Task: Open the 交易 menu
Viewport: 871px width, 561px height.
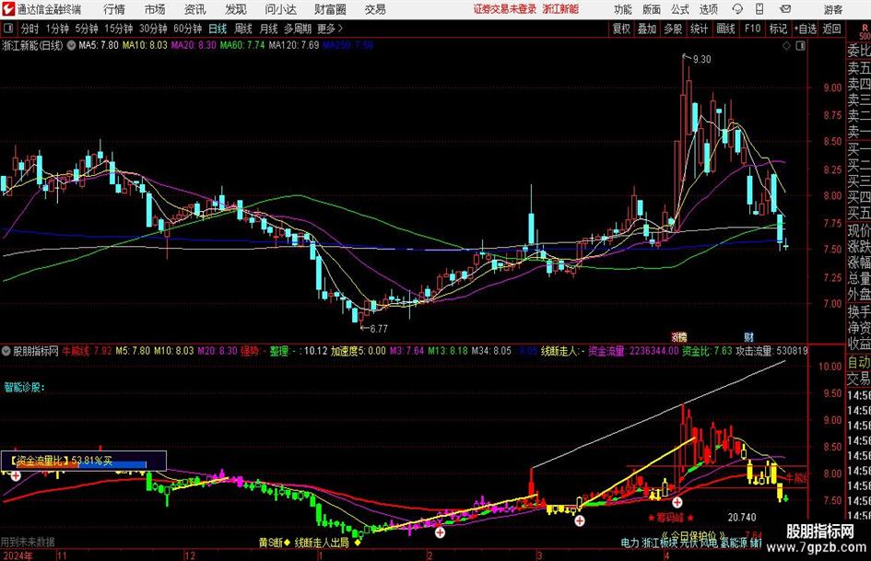Action: click(x=375, y=9)
